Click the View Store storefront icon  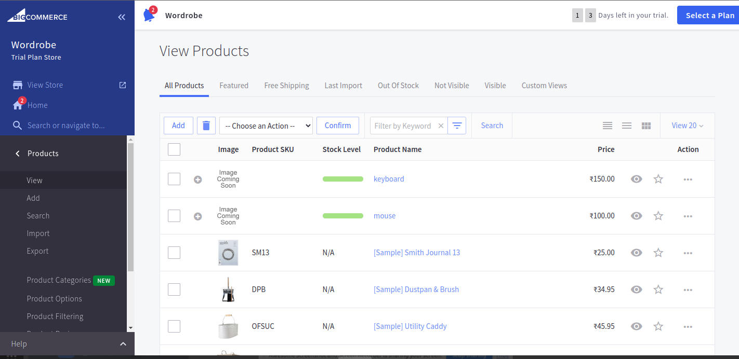pos(18,85)
